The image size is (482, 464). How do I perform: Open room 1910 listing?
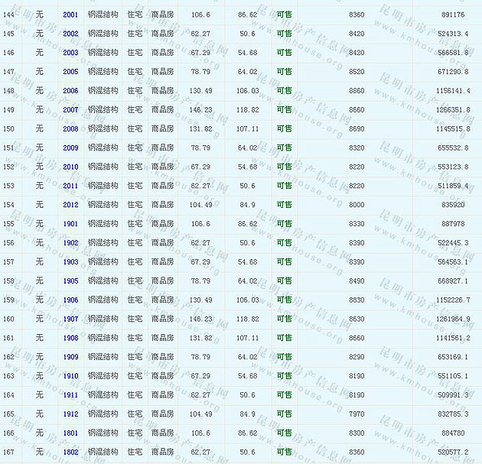pos(70,376)
